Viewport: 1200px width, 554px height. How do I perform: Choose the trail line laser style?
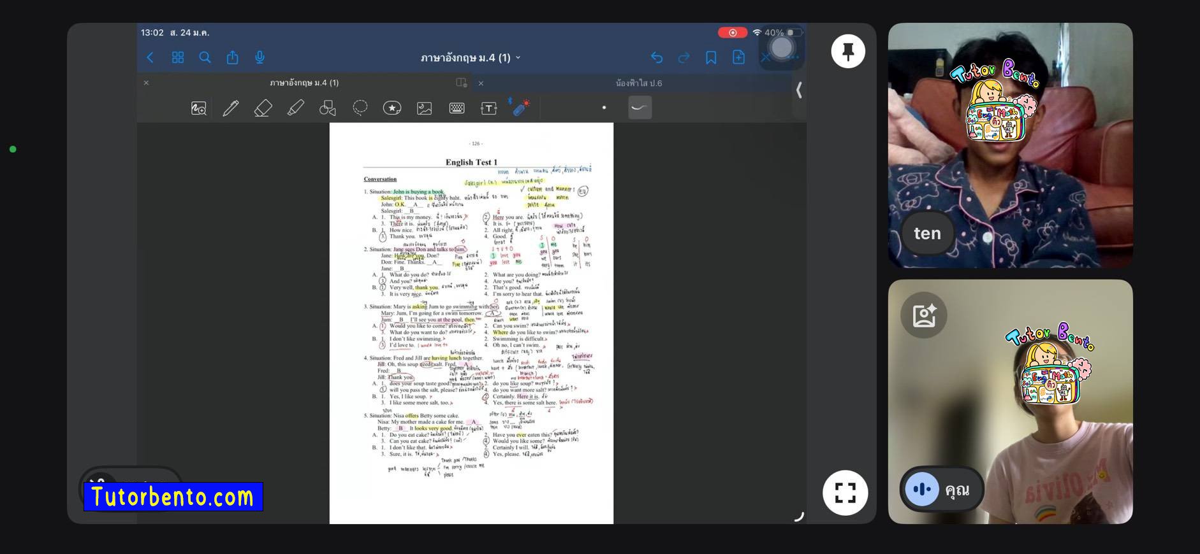coord(640,108)
